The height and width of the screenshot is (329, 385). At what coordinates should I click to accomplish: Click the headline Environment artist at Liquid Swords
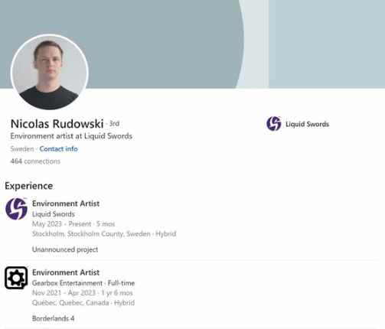click(71, 136)
